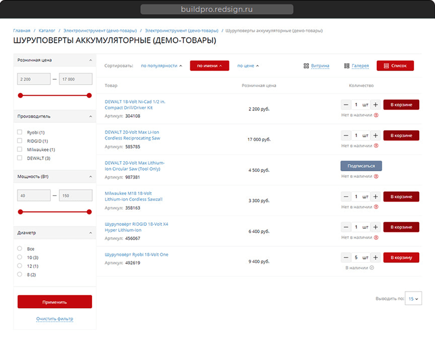This screenshot has height=343, width=435.
Task: Click out-of-stock info icon for article 304108
Action: pyautogui.click(x=376, y=115)
